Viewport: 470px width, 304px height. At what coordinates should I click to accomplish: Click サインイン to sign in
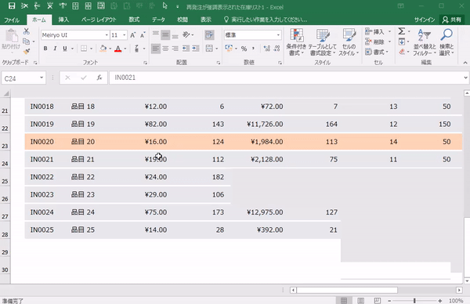[x=425, y=20]
